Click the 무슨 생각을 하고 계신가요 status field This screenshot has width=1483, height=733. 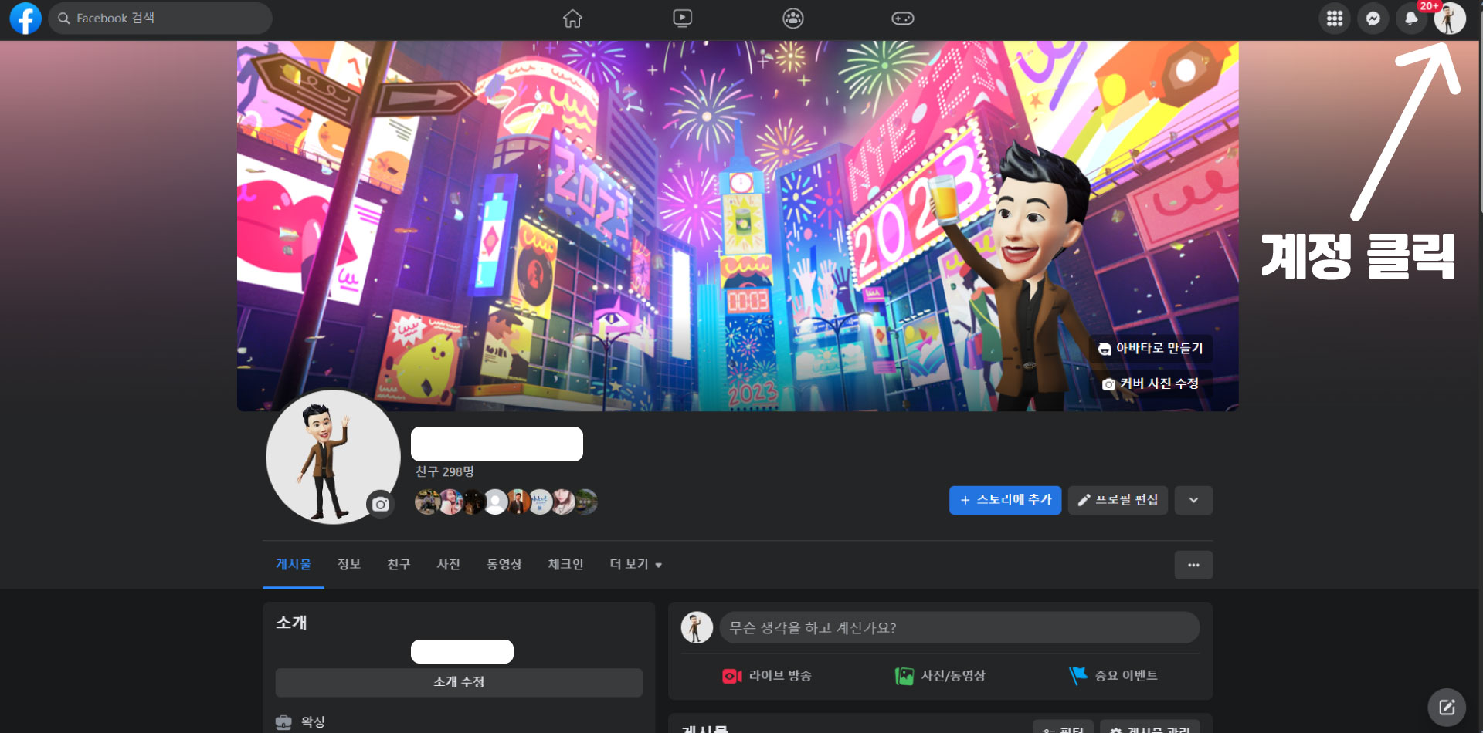[958, 627]
